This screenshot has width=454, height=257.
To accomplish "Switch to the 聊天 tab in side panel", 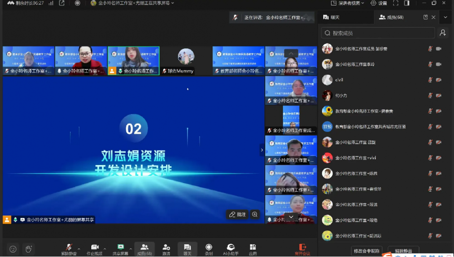I will [331, 17].
